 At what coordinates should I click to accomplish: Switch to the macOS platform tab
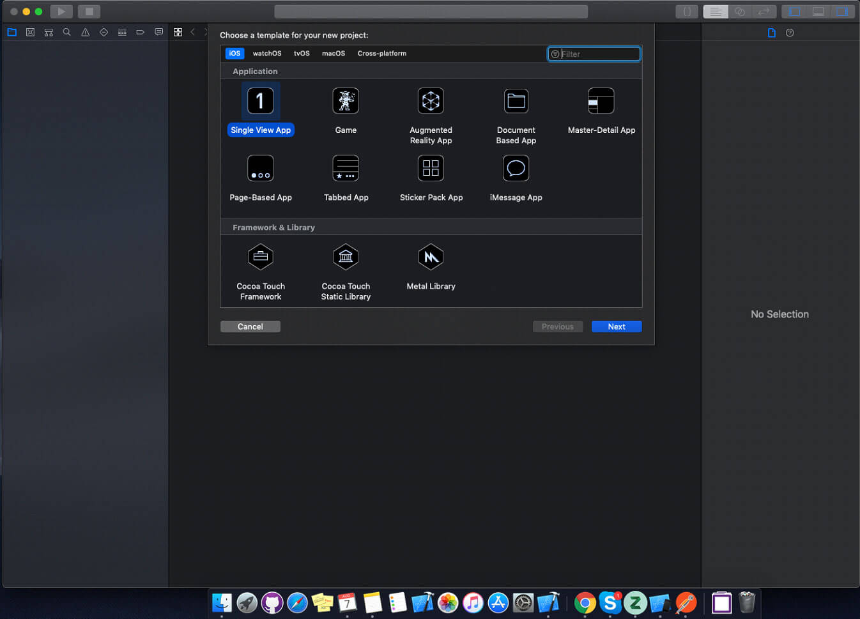point(333,54)
